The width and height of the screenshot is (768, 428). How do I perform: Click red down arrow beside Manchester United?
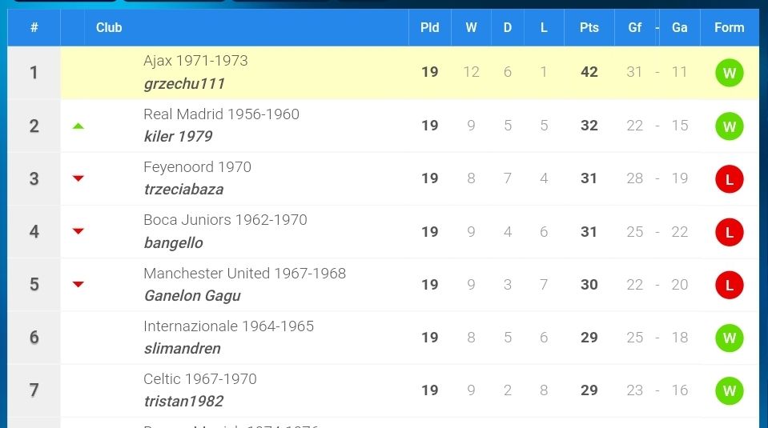pos(78,284)
